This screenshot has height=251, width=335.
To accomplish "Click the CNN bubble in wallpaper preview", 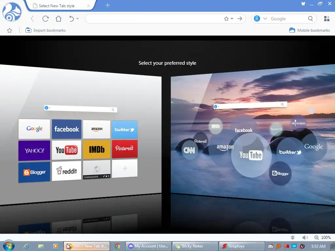I will click(189, 150).
